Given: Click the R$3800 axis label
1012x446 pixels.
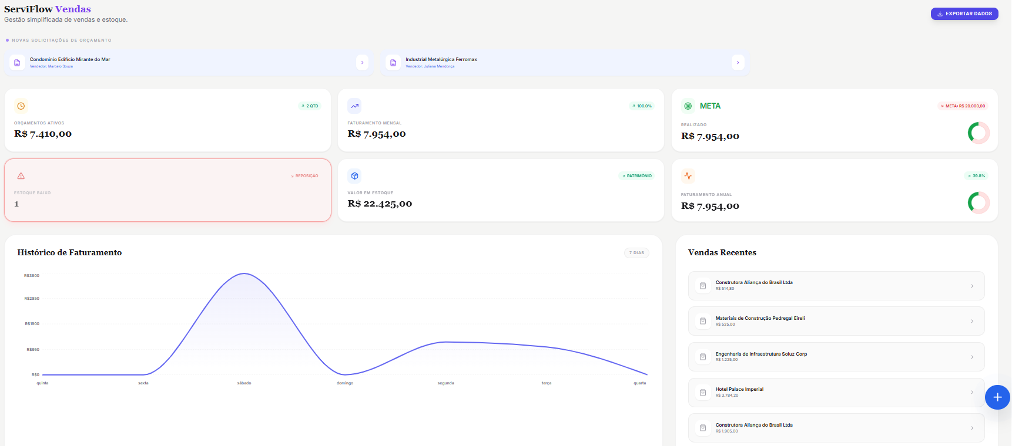Looking at the screenshot, I should (32, 276).
